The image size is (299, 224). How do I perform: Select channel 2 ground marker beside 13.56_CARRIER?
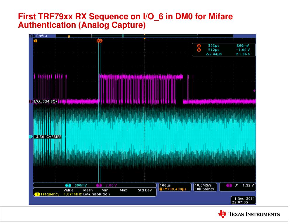pos(30,137)
